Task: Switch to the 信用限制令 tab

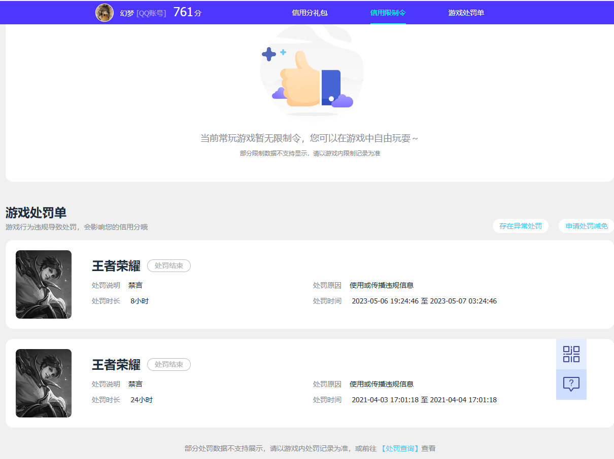Action: coord(388,13)
